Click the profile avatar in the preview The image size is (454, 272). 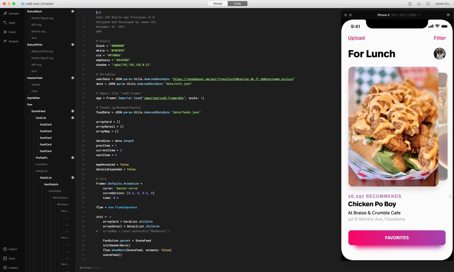pyautogui.click(x=439, y=54)
